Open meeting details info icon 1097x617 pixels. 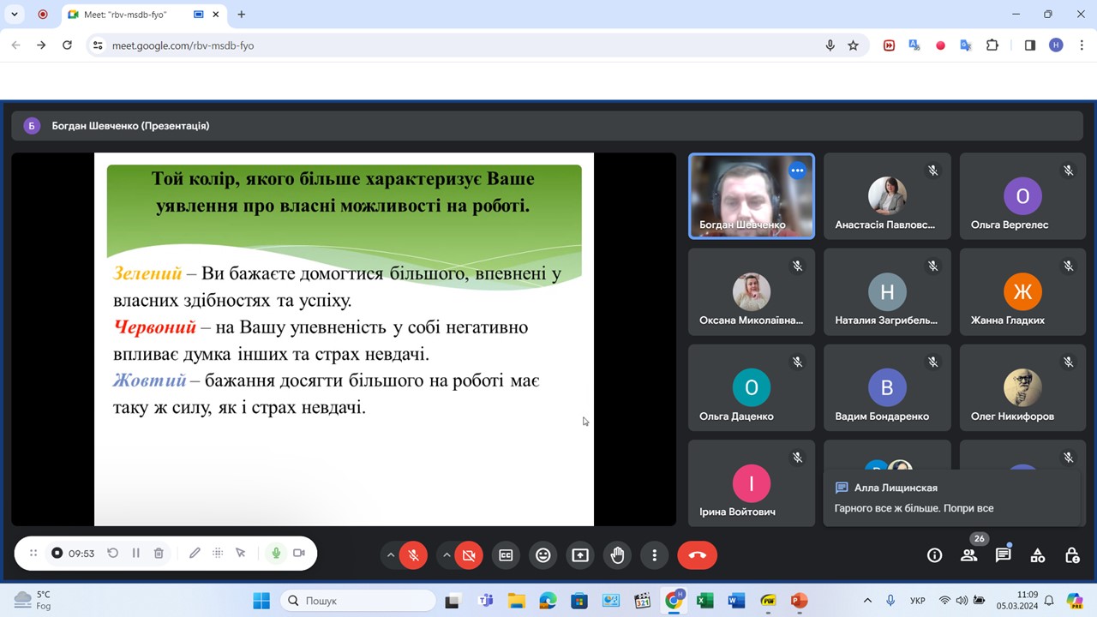(x=934, y=555)
